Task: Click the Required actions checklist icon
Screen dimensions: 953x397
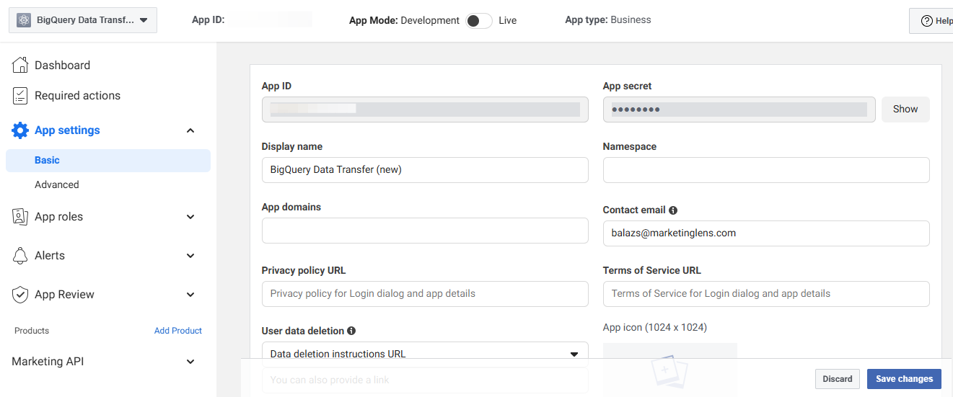Action: click(20, 96)
